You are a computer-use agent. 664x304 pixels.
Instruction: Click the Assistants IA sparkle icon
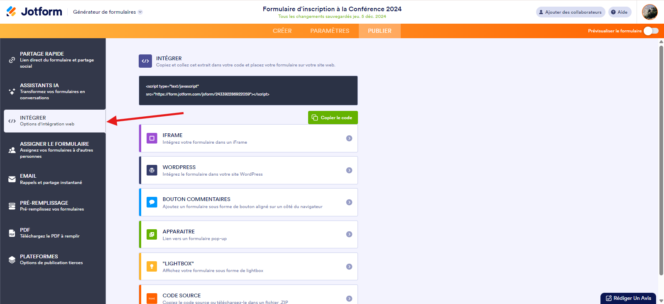click(x=12, y=91)
